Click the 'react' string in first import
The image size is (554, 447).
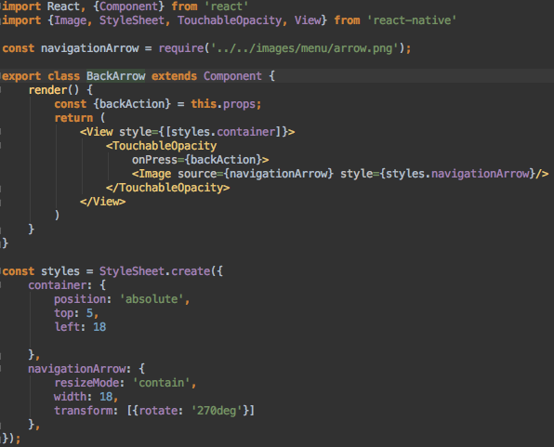tap(227, 7)
